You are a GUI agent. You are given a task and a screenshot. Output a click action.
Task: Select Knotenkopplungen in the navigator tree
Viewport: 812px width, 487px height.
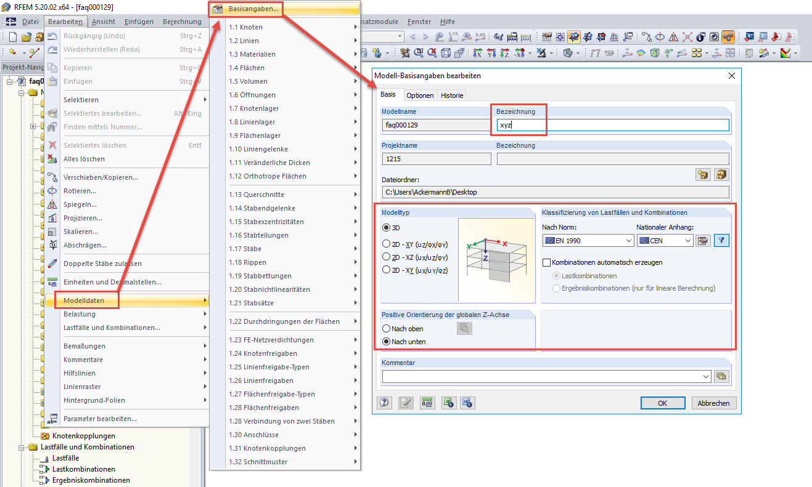(83, 436)
